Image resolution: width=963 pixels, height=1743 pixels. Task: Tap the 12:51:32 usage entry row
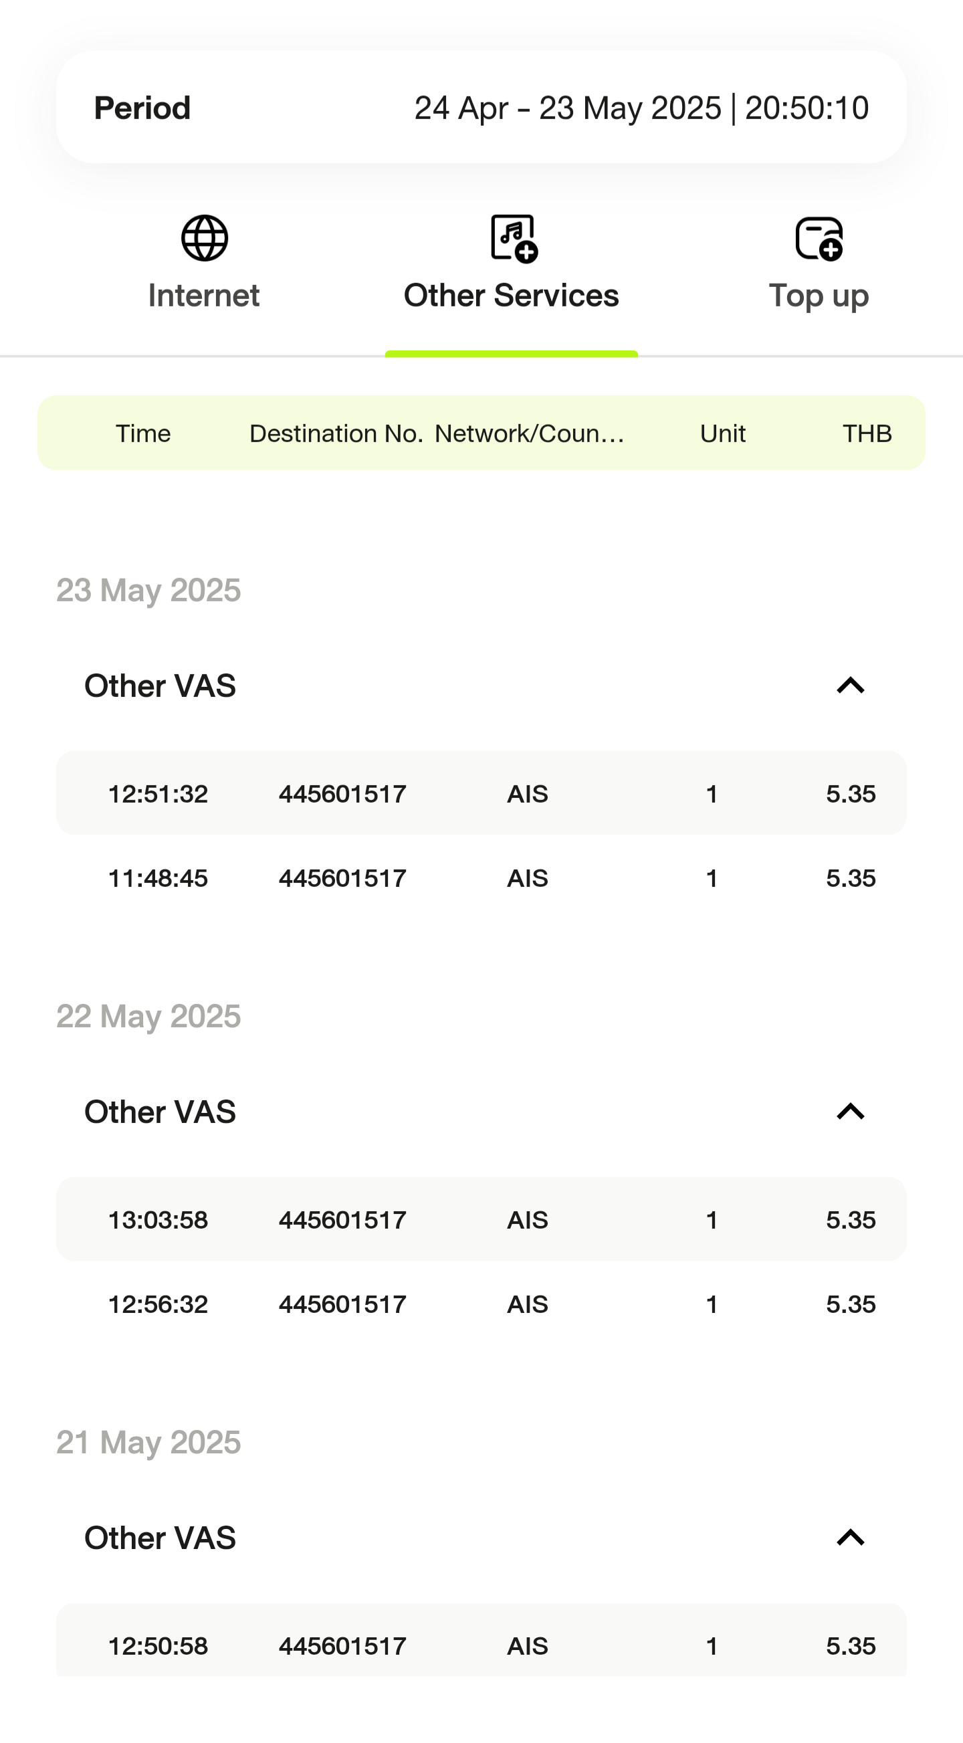click(481, 793)
